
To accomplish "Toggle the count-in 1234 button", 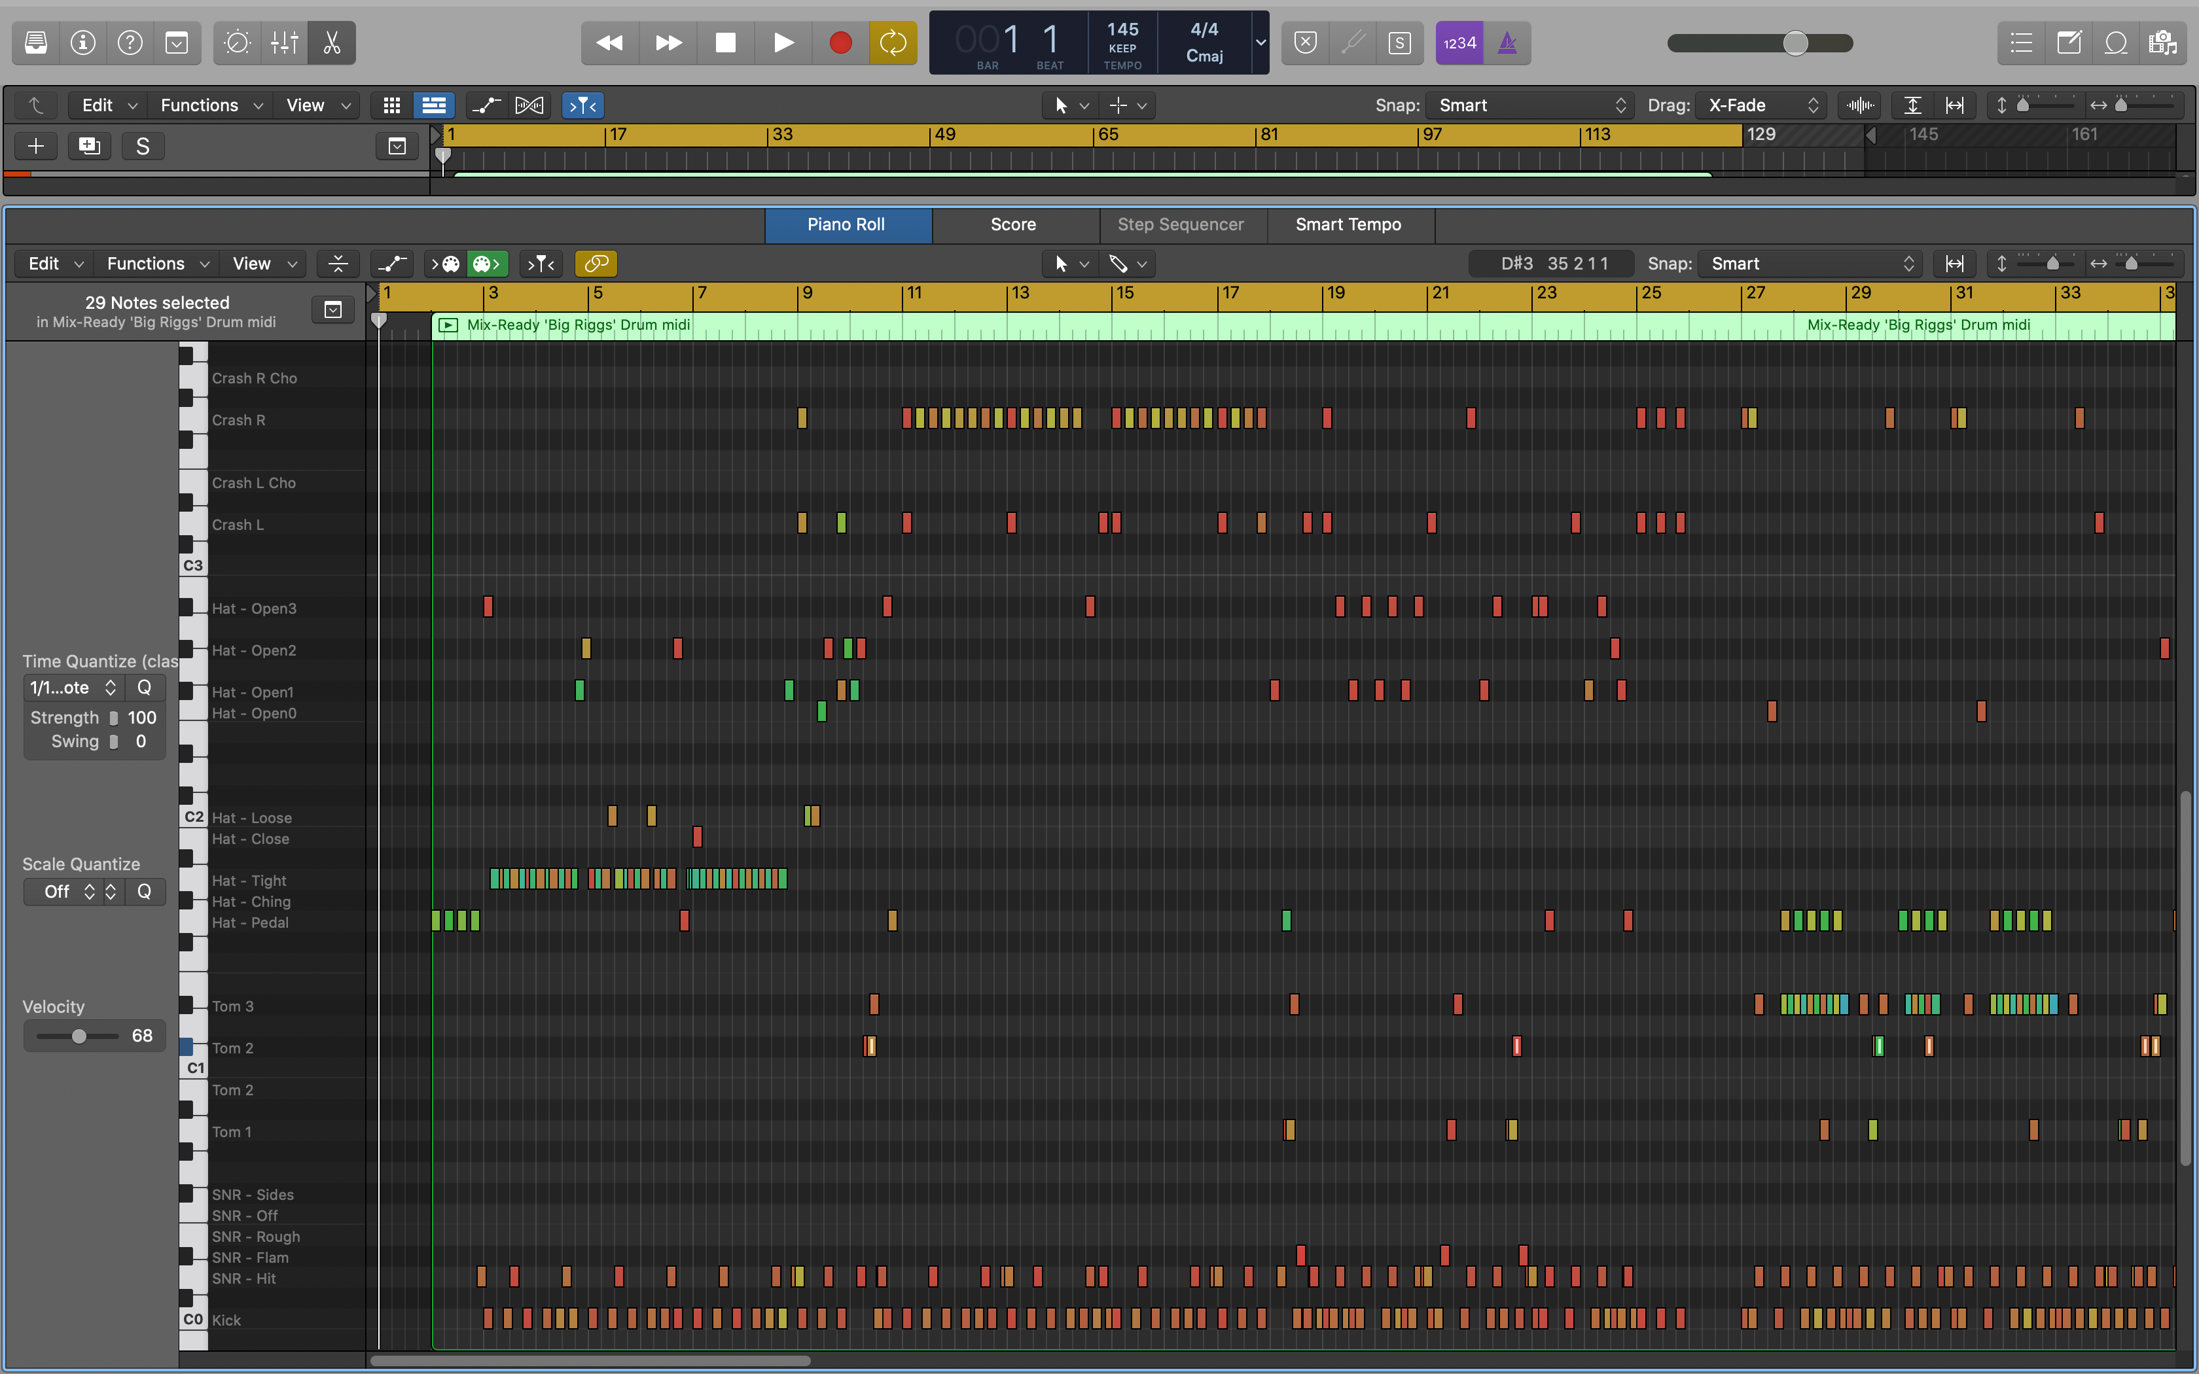I will click(1459, 43).
